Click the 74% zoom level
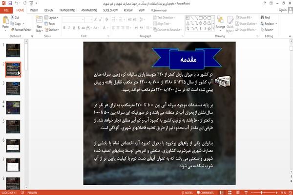 tap(283, 193)
